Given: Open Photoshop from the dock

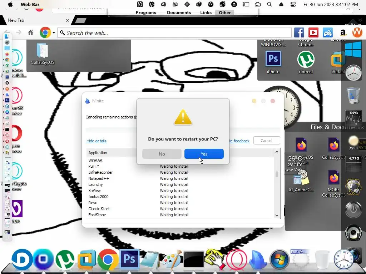Looking at the screenshot, I should click(129, 259).
